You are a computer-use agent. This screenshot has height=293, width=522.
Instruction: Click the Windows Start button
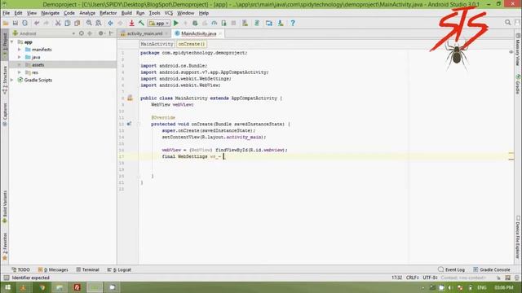7,287
